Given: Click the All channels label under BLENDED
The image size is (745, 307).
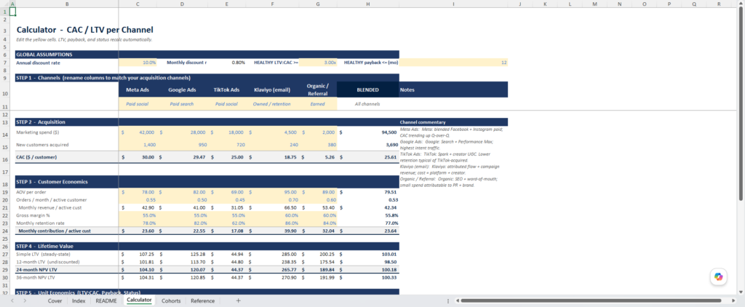Looking at the screenshot, I should pyautogui.click(x=367, y=103).
